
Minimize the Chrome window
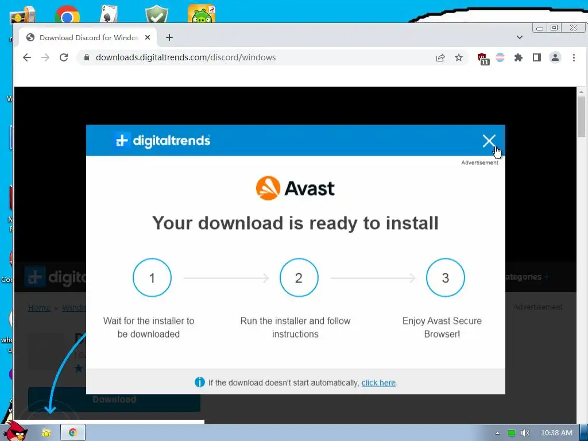click(x=539, y=28)
